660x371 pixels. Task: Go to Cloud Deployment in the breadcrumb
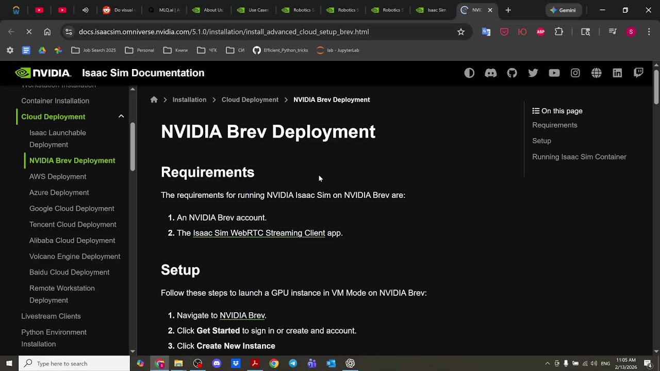point(250,99)
